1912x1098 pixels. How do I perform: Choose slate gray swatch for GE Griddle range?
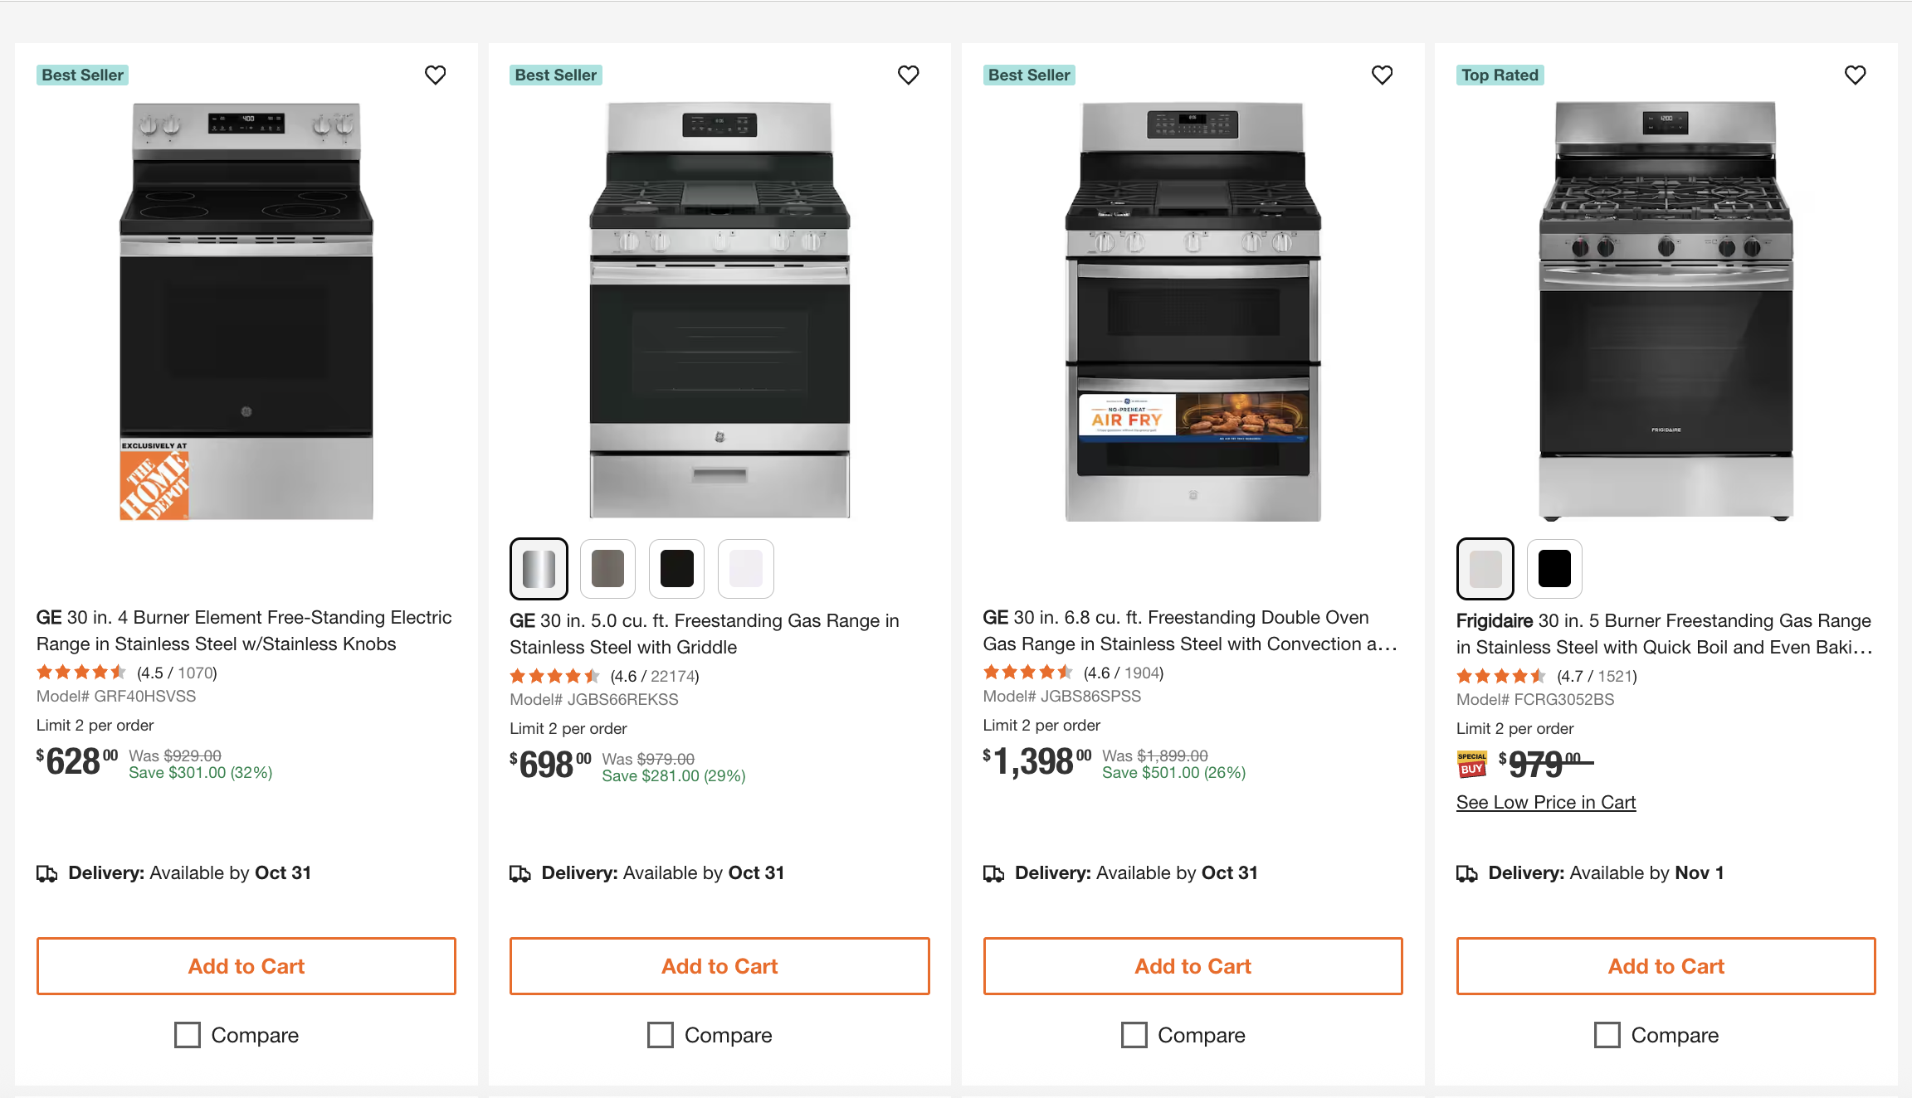tap(607, 569)
